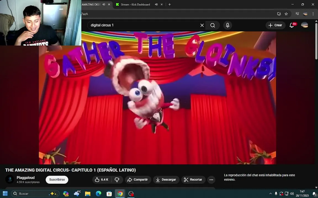Open the YouTube notifications bell
This screenshot has height=198, width=318.
pos(292,25)
